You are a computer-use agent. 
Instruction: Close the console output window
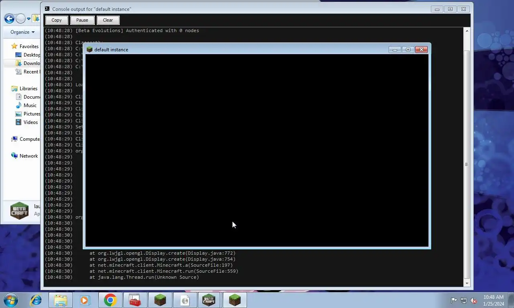point(463,9)
